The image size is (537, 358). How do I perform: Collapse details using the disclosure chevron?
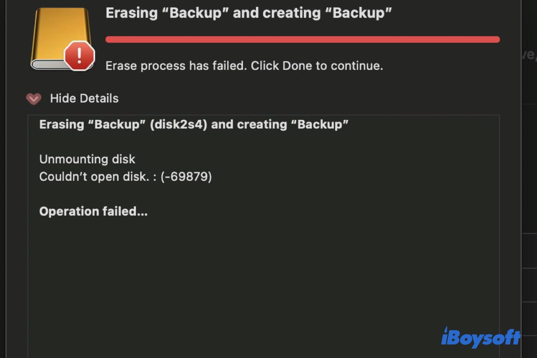pyautogui.click(x=34, y=99)
